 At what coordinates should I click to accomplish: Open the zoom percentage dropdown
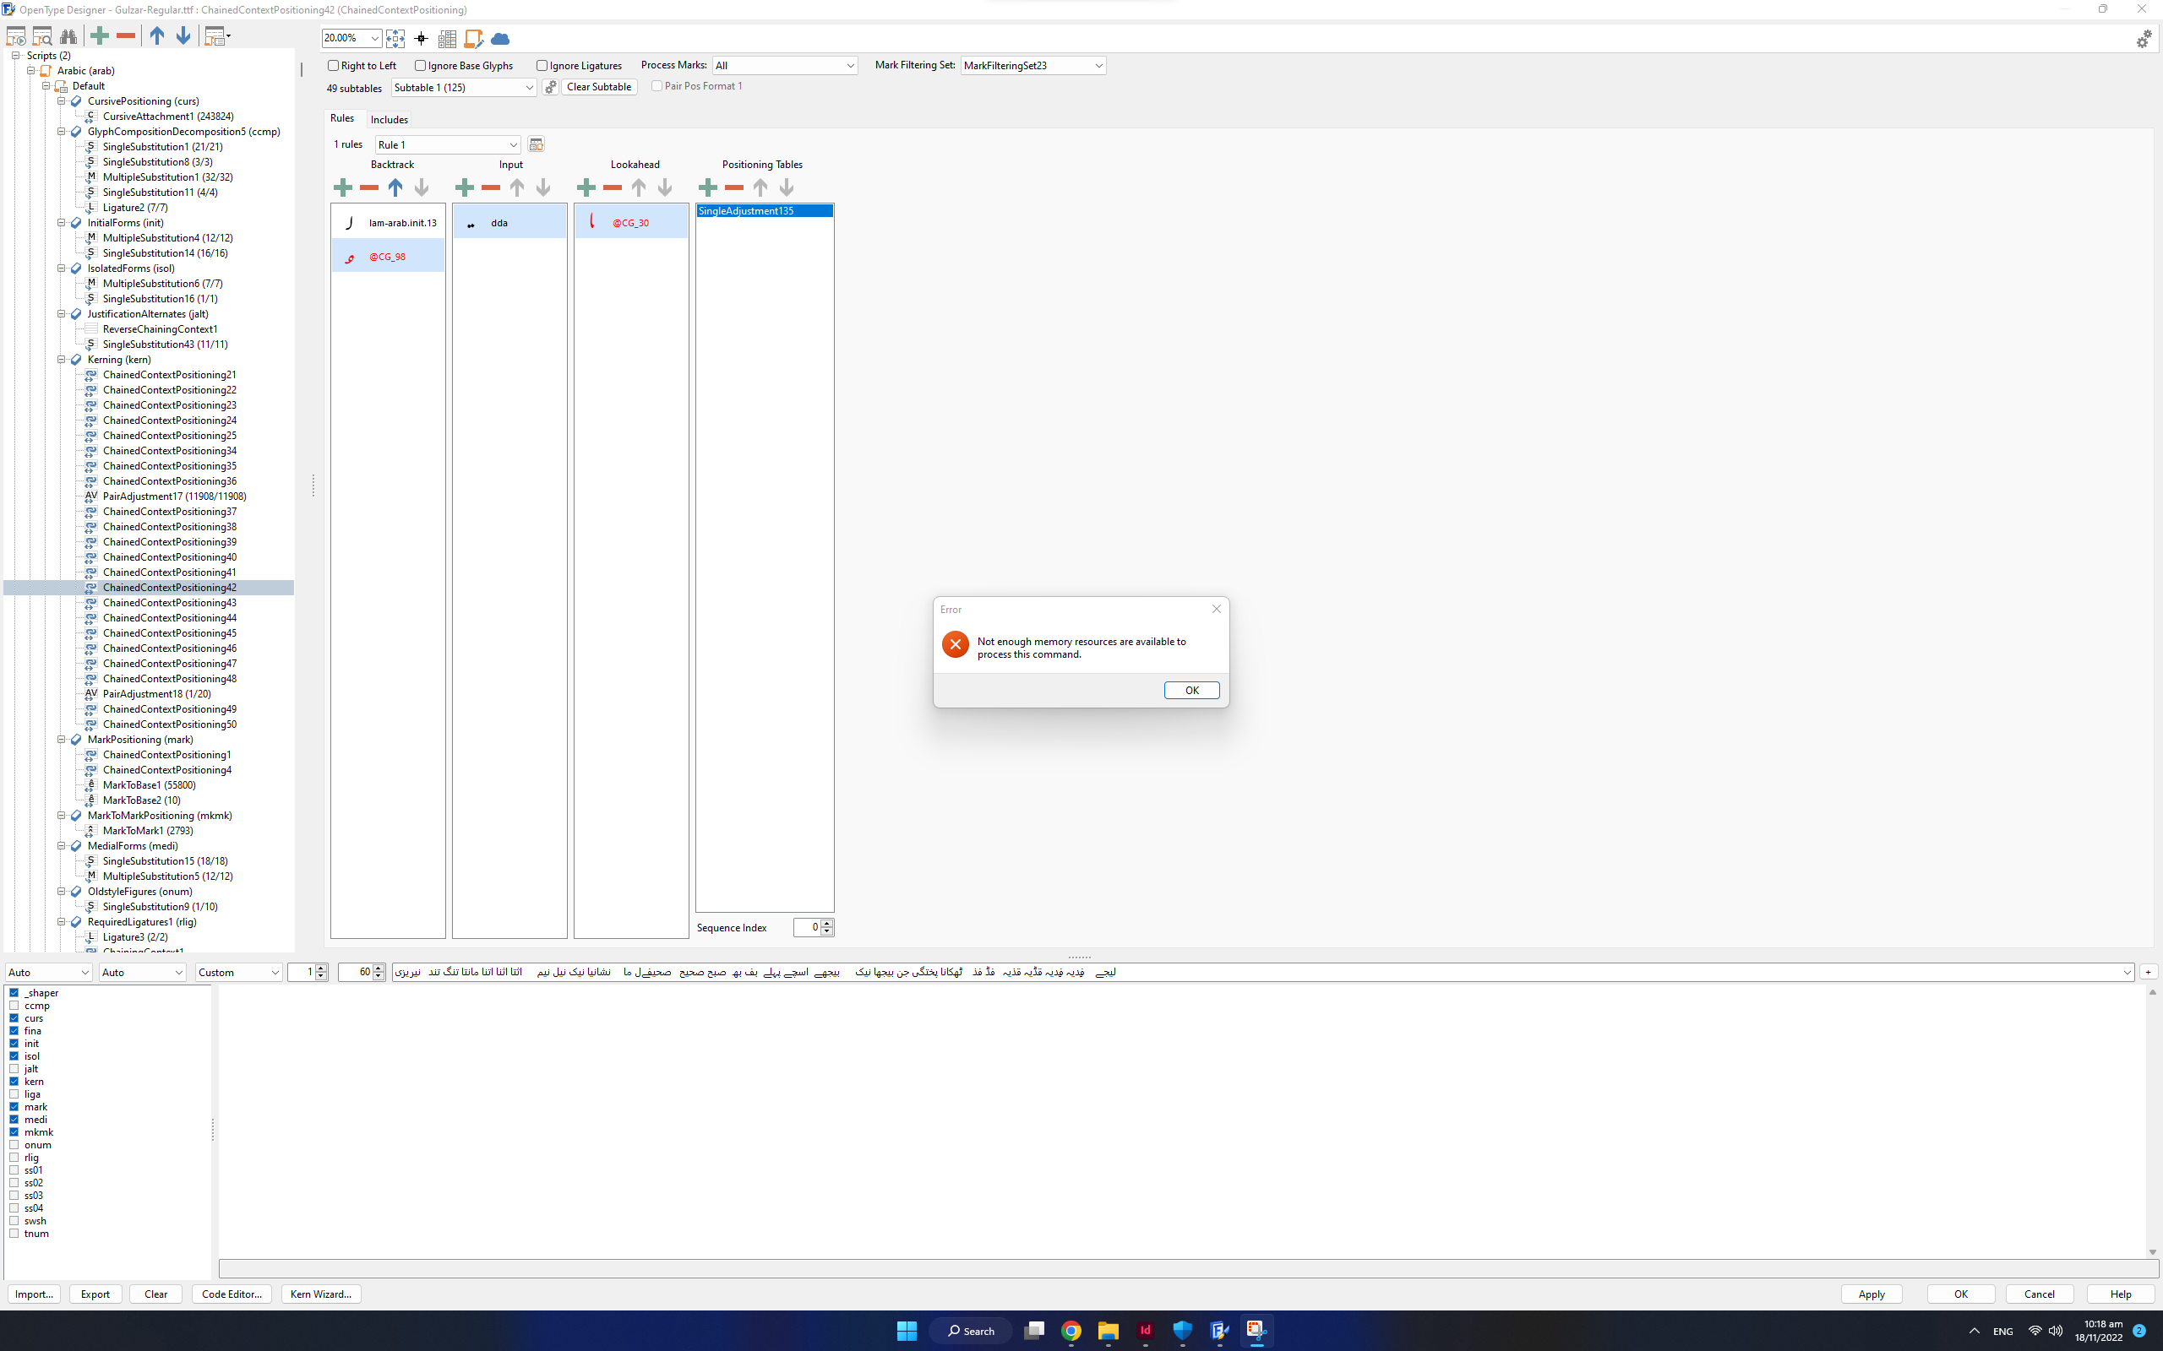pyautogui.click(x=374, y=37)
